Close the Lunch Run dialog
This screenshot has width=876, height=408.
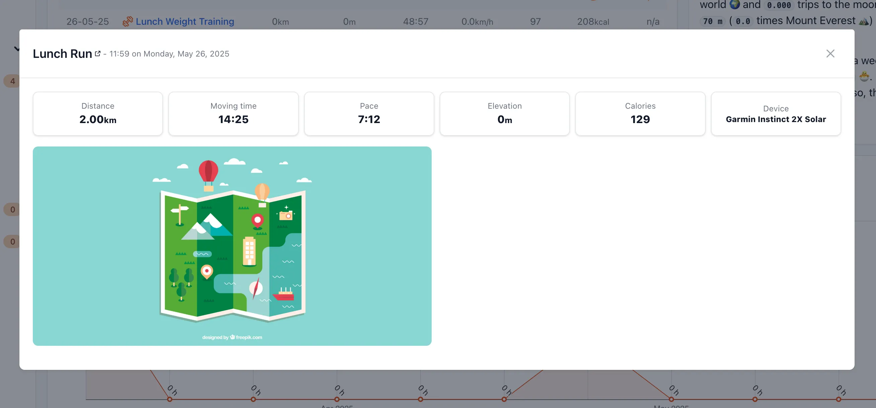point(830,54)
